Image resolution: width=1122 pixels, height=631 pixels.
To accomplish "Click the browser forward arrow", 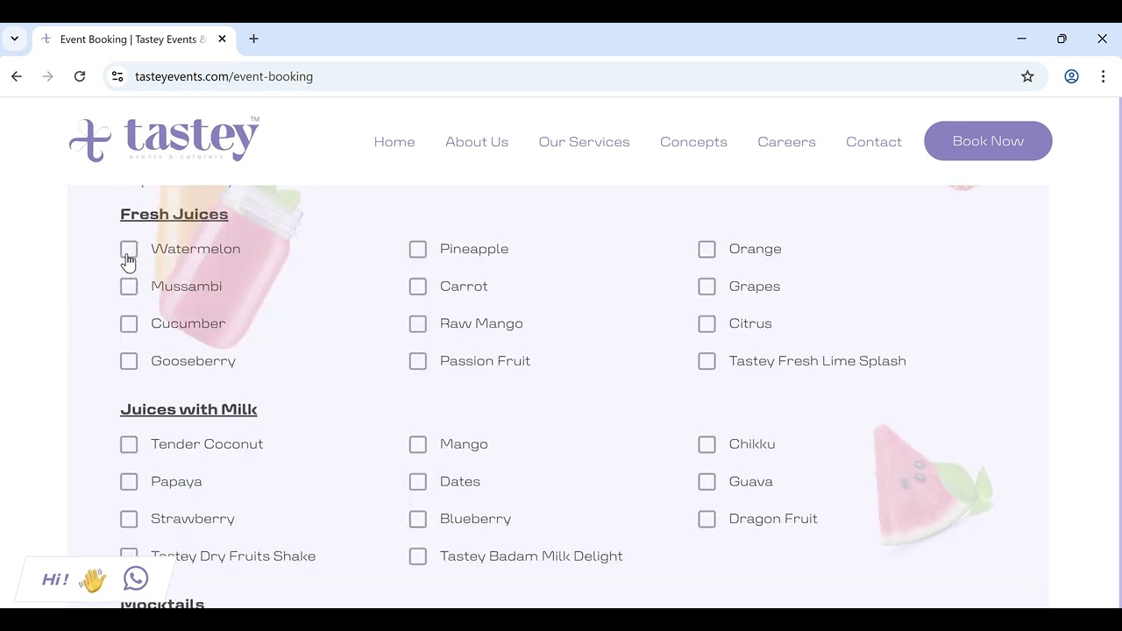I will click(48, 76).
